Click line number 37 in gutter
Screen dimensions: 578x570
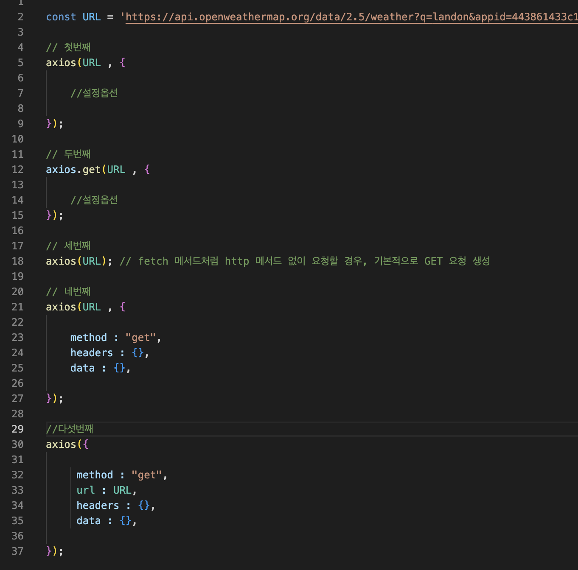[17, 551]
